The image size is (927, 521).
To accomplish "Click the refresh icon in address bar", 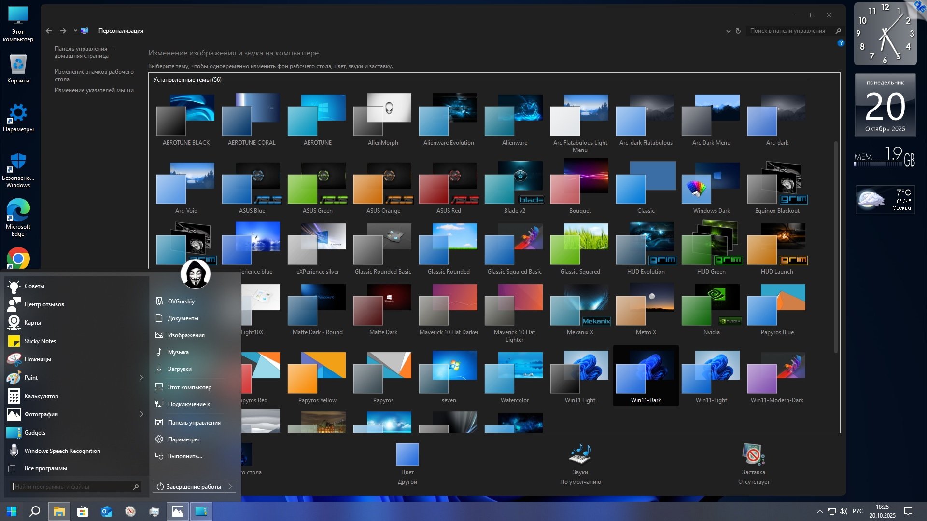I will [738, 31].
